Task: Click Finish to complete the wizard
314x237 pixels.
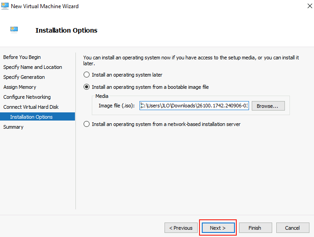Action: [x=255, y=228]
